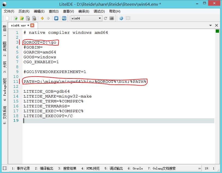Place cursor in empty line 19

pos(119,121)
